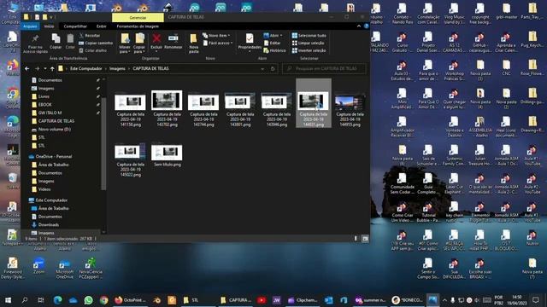Cut selection with Recortar
This screenshot has width=547, height=307.
pos(90,36)
